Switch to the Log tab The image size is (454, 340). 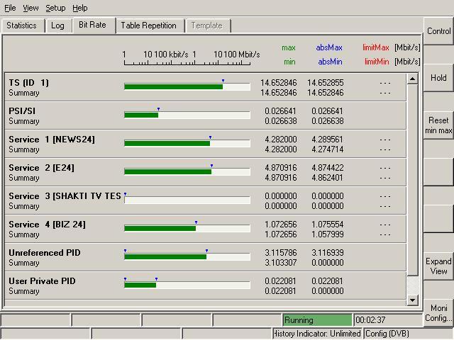tap(57, 25)
